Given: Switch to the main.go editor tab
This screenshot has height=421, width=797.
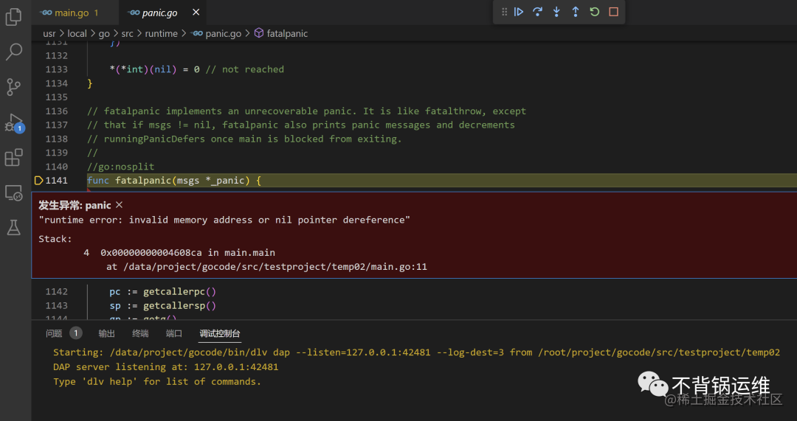Looking at the screenshot, I should coord(70,13).
